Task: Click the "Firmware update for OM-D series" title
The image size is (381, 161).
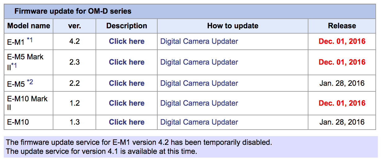Action: pyautogui.click(x=73, y=11)
